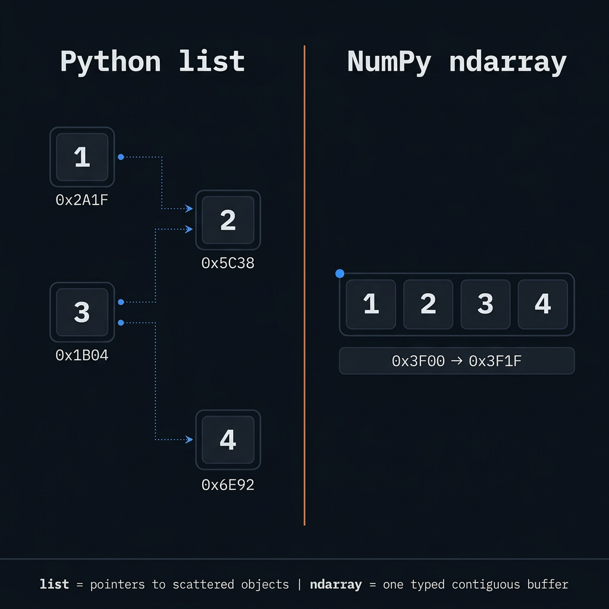Screen dimensions: 609x609
Task: Click cell 3 inside the contiguous buffer
Action: coord(485,304)
